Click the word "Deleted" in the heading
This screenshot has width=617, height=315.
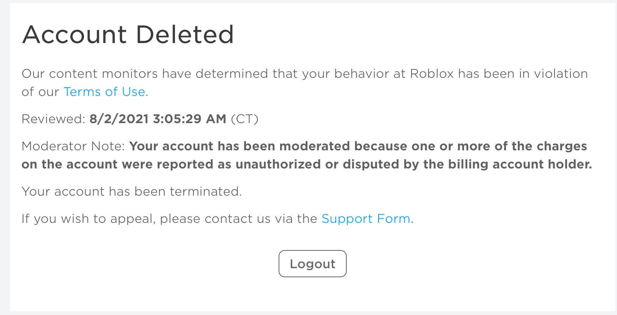184,34
